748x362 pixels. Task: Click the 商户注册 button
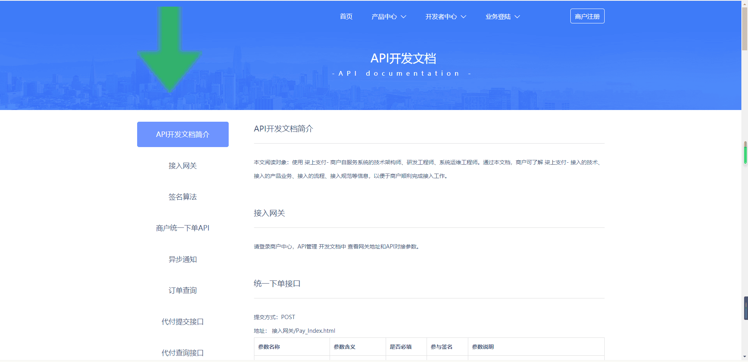587,16
